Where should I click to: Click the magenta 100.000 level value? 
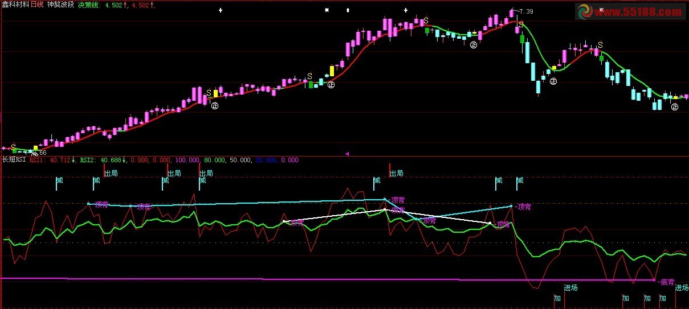187,160
